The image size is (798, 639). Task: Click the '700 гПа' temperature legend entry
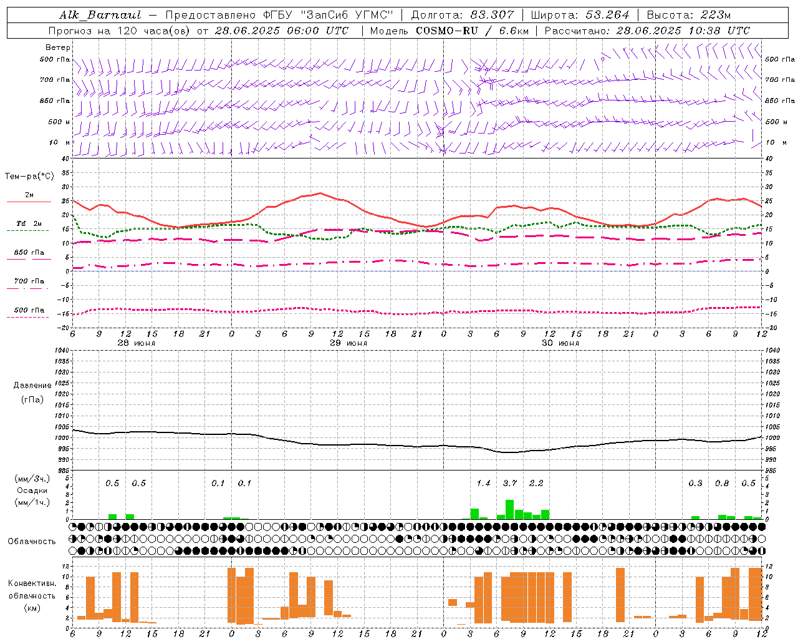(x=29, y=281)
